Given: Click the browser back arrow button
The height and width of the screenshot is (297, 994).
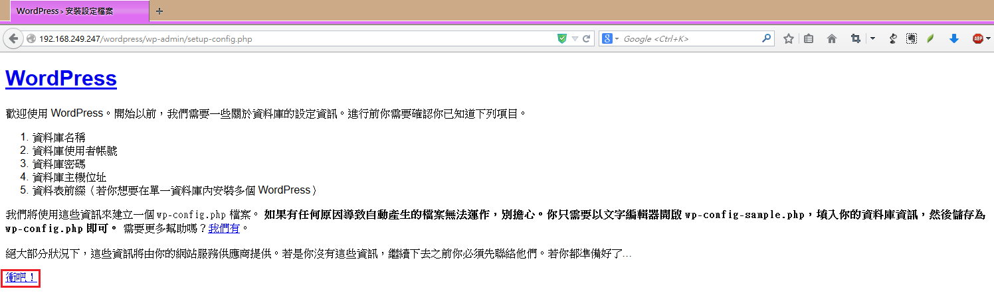Looking at the screenshot, I should pos(13,38).
